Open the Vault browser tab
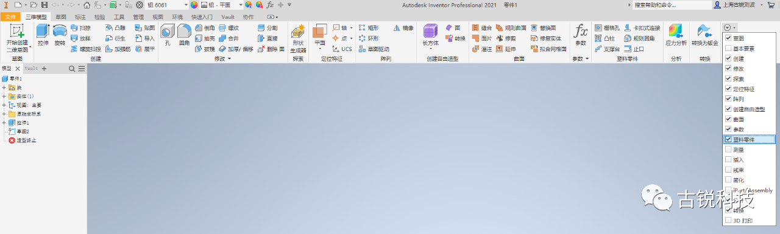This screenshot has width=780, height=234. tap(31, 69)
